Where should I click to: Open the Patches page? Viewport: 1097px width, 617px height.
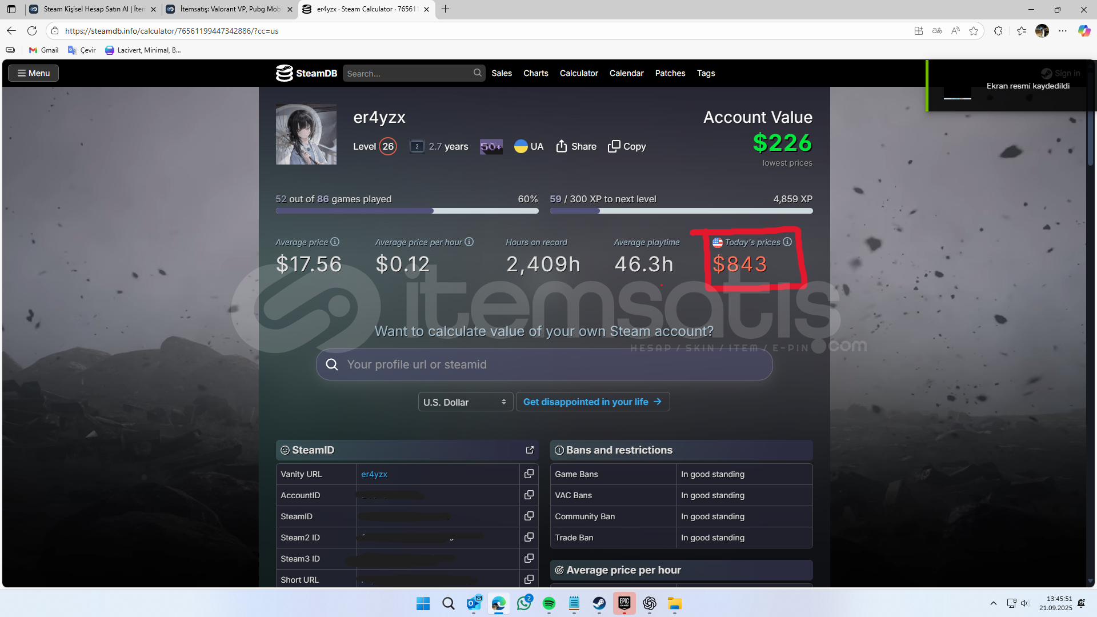coord(670,73)
